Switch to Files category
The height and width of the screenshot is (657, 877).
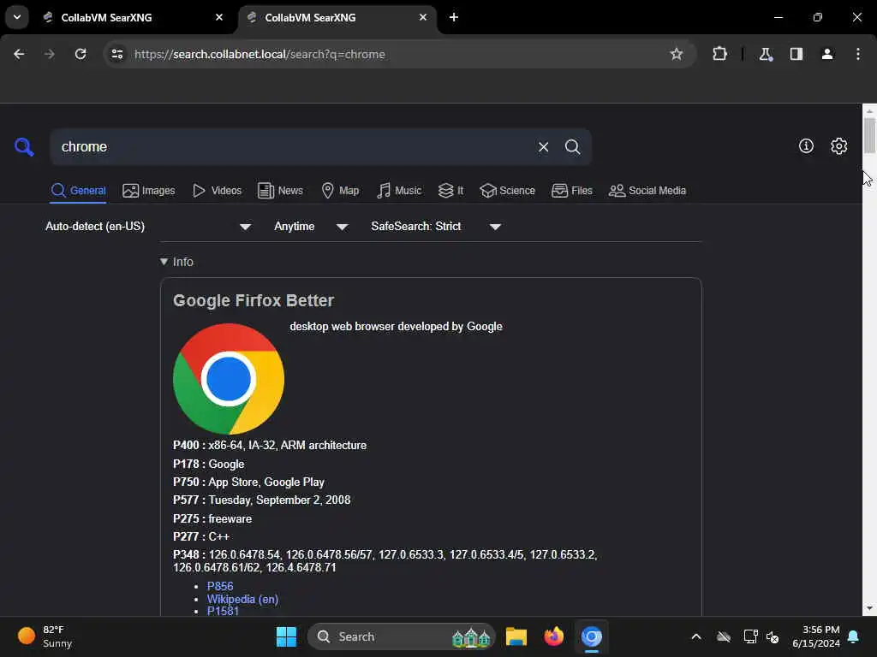pos(571,191)
